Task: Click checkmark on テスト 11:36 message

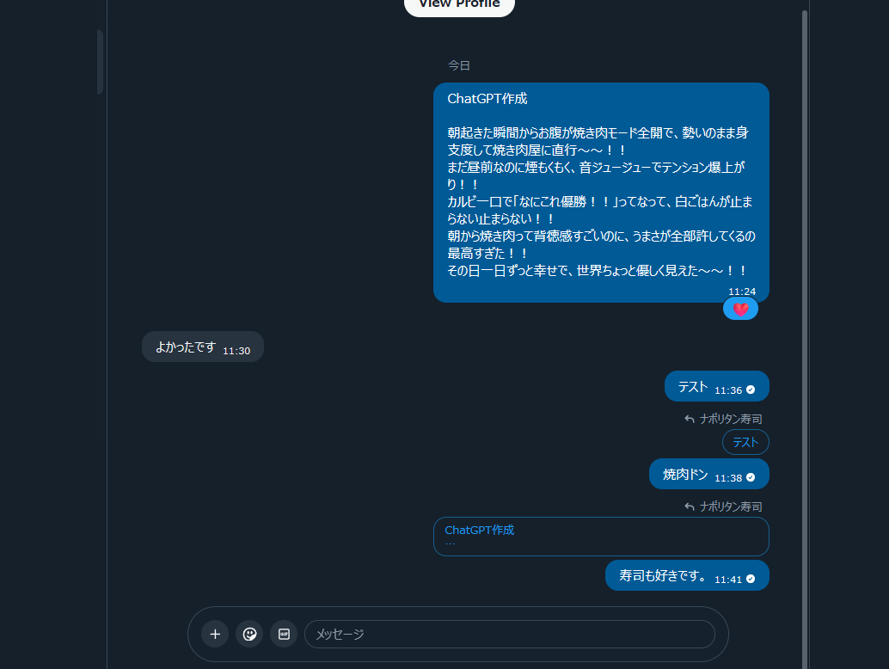Action: point(751,390)
